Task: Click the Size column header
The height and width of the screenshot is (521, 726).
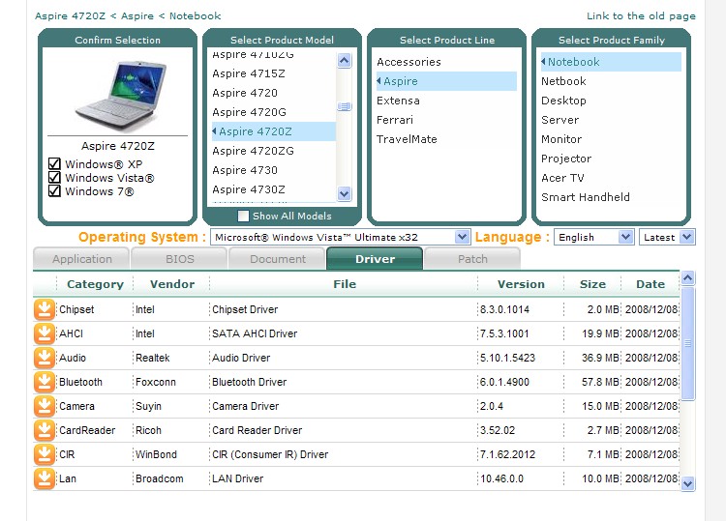Action: [x=592, y=284]
